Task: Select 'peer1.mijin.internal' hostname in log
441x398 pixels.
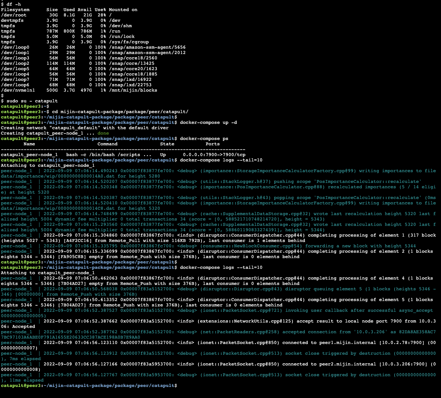Action: click(x=348, y=342)
